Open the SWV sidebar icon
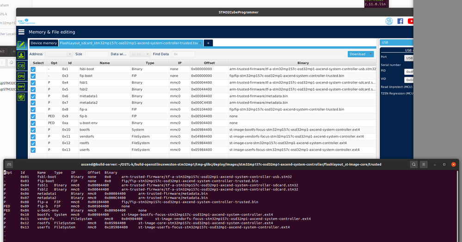462x242 pixels. coord(21,86)
